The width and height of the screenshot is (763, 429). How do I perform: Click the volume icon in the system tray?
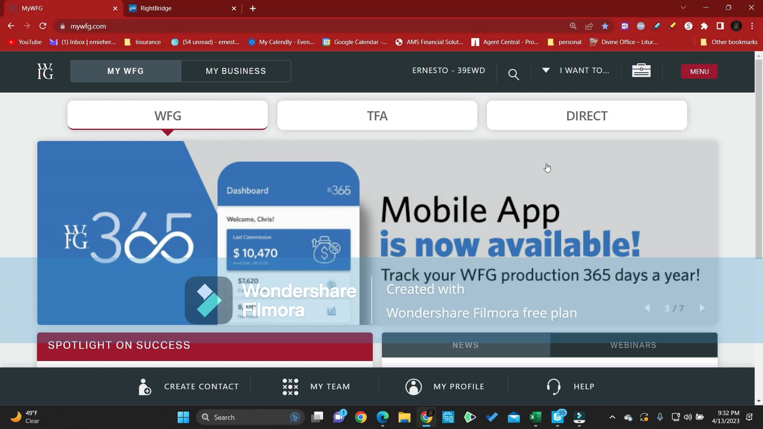click(x=687, y=417)
